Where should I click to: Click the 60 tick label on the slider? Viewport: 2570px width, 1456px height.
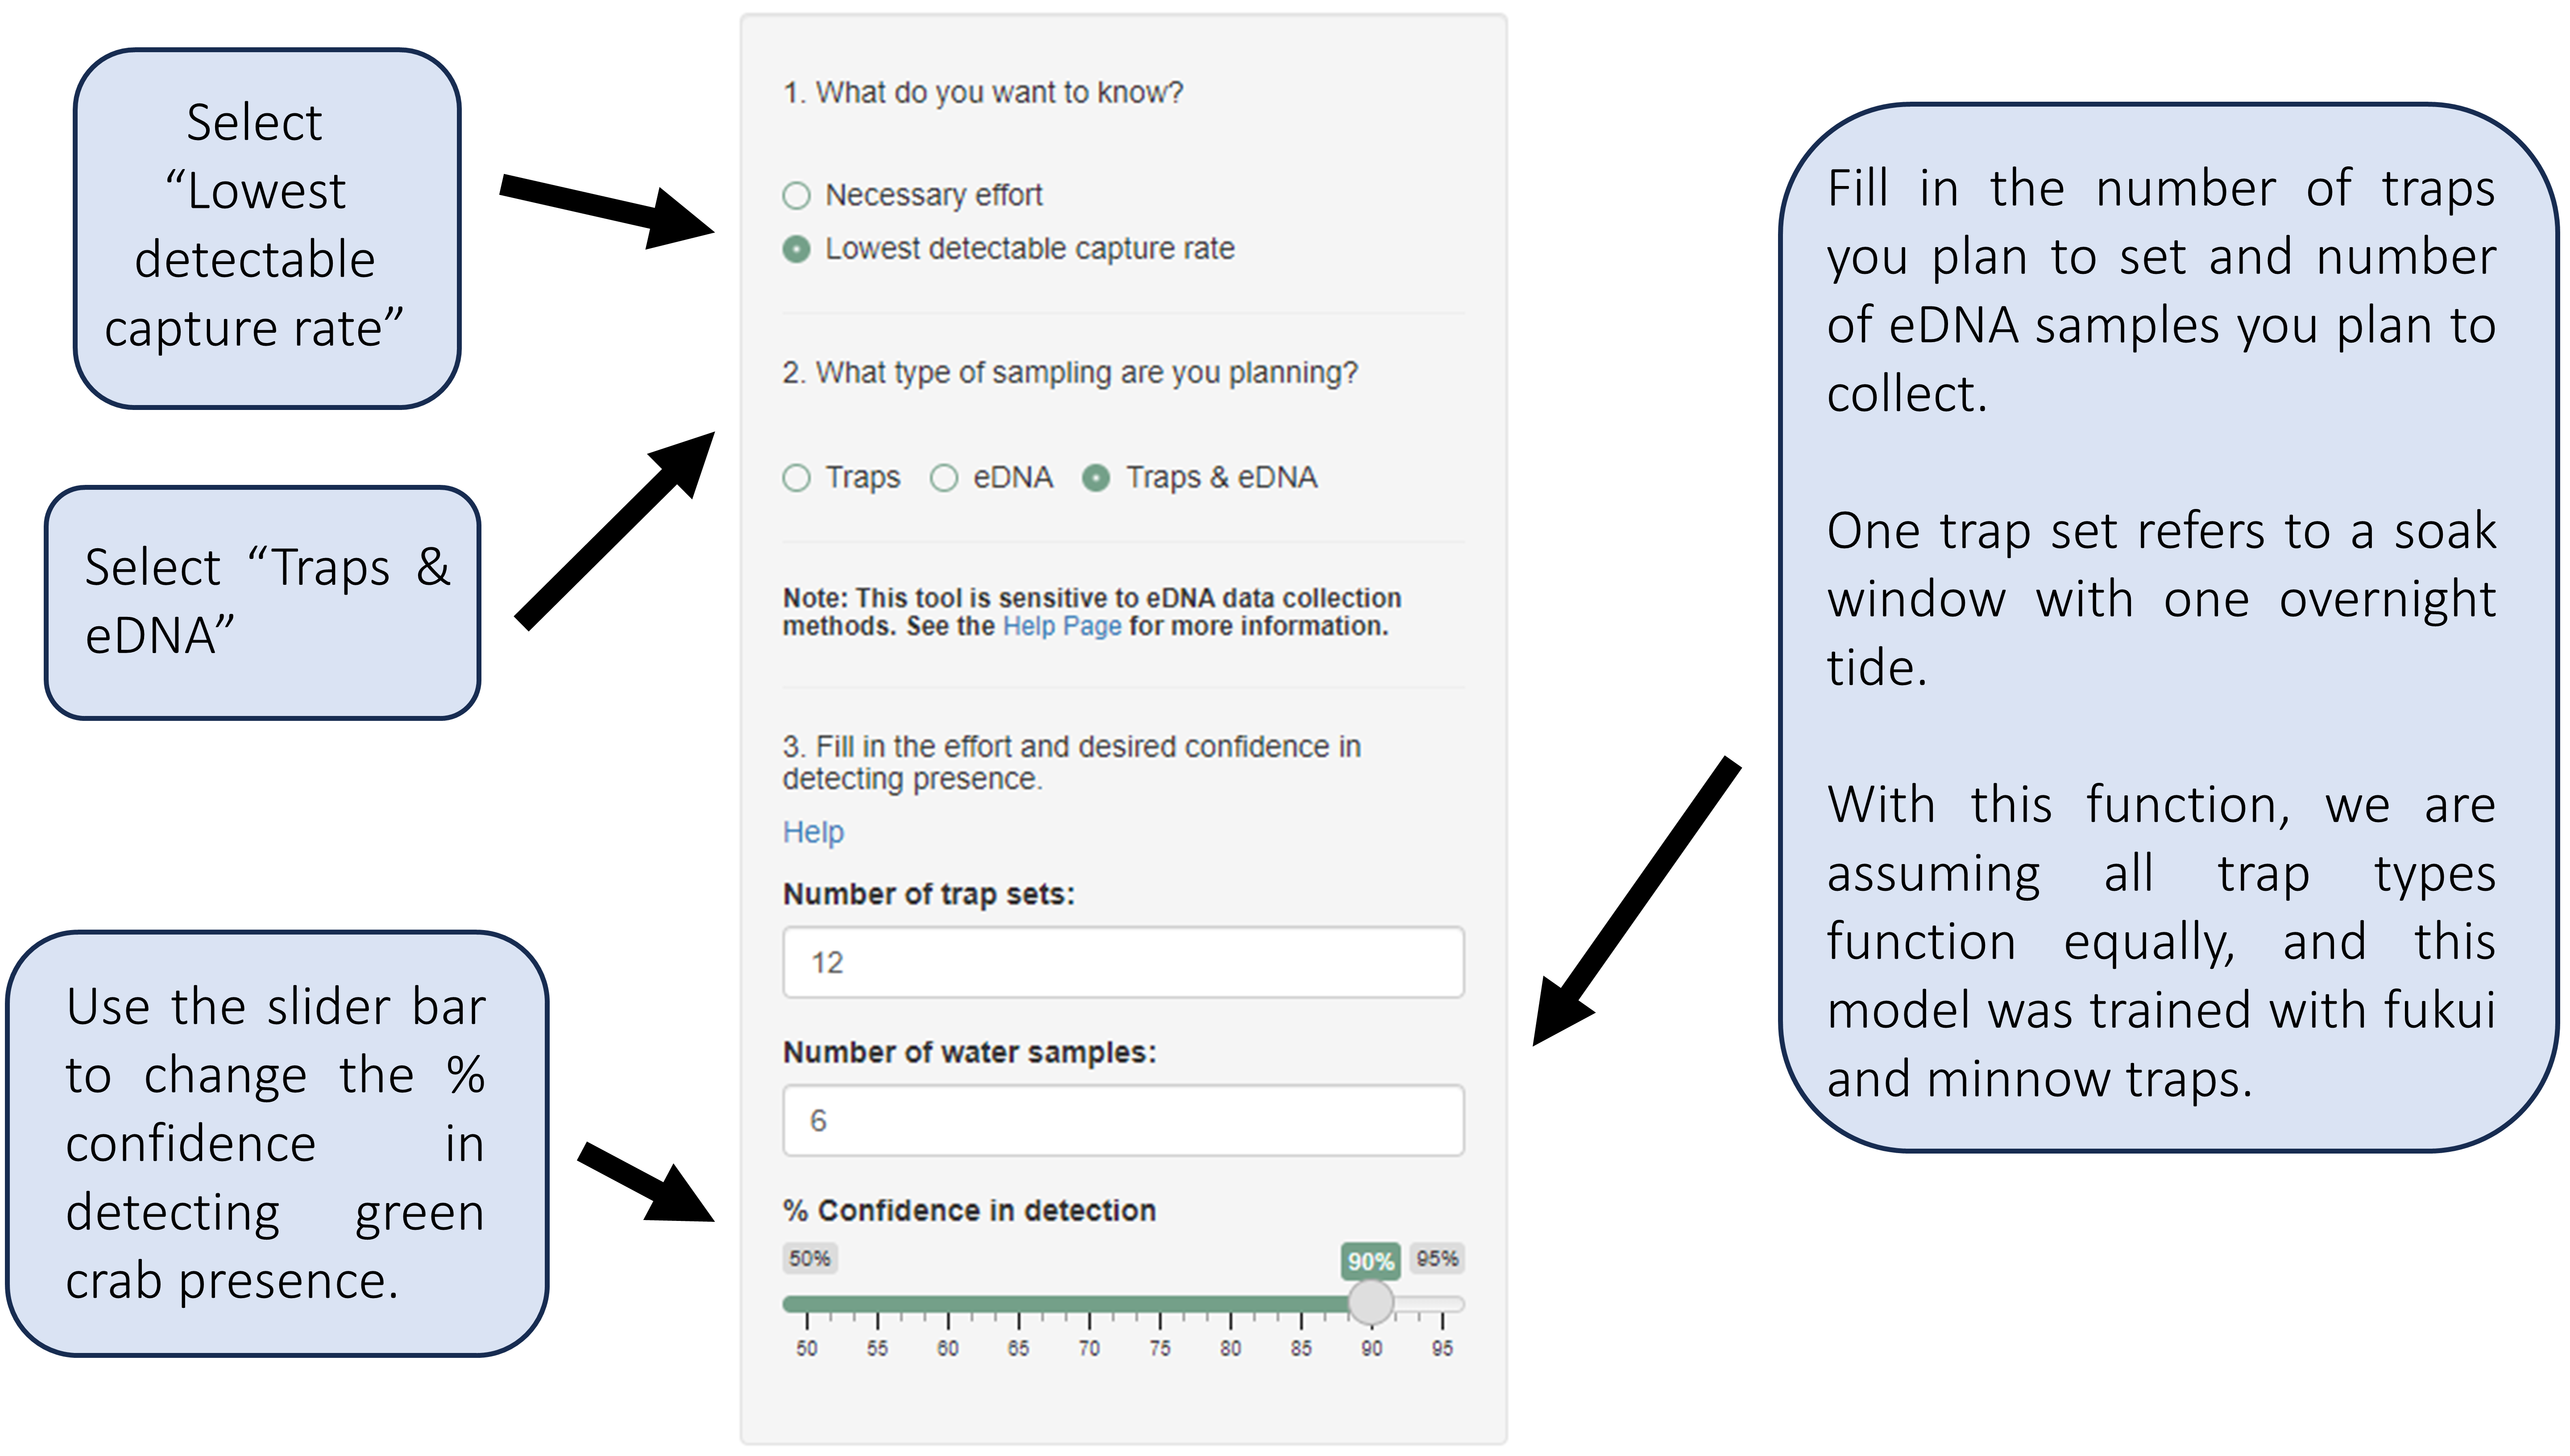pyautogui.click(x=948, y=1348)
